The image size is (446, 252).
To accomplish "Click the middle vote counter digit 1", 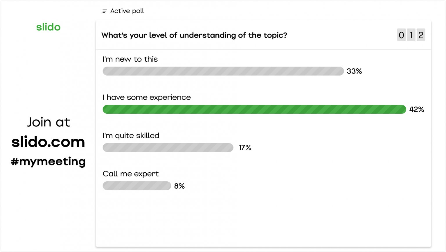I will (411, 35).
